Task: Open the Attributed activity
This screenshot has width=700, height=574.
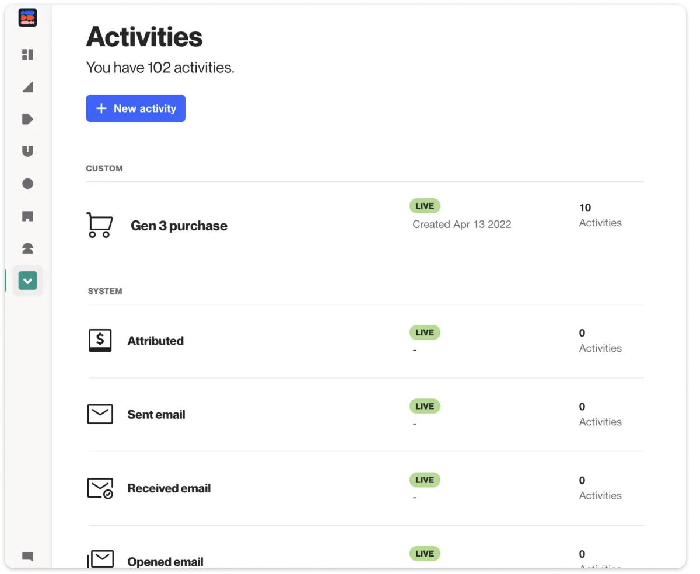Action: (x=156, y=341)
